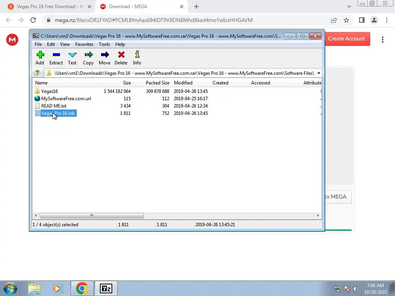Select READ ME.txt file name
The height and width of the screenshot is (296, 395).
coord(54,106)
